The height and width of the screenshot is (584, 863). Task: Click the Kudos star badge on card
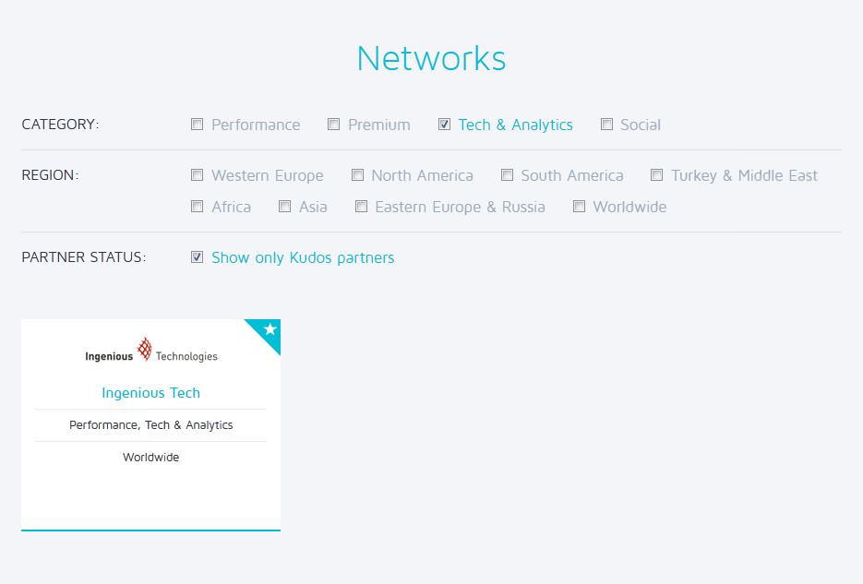coord(269,330)
